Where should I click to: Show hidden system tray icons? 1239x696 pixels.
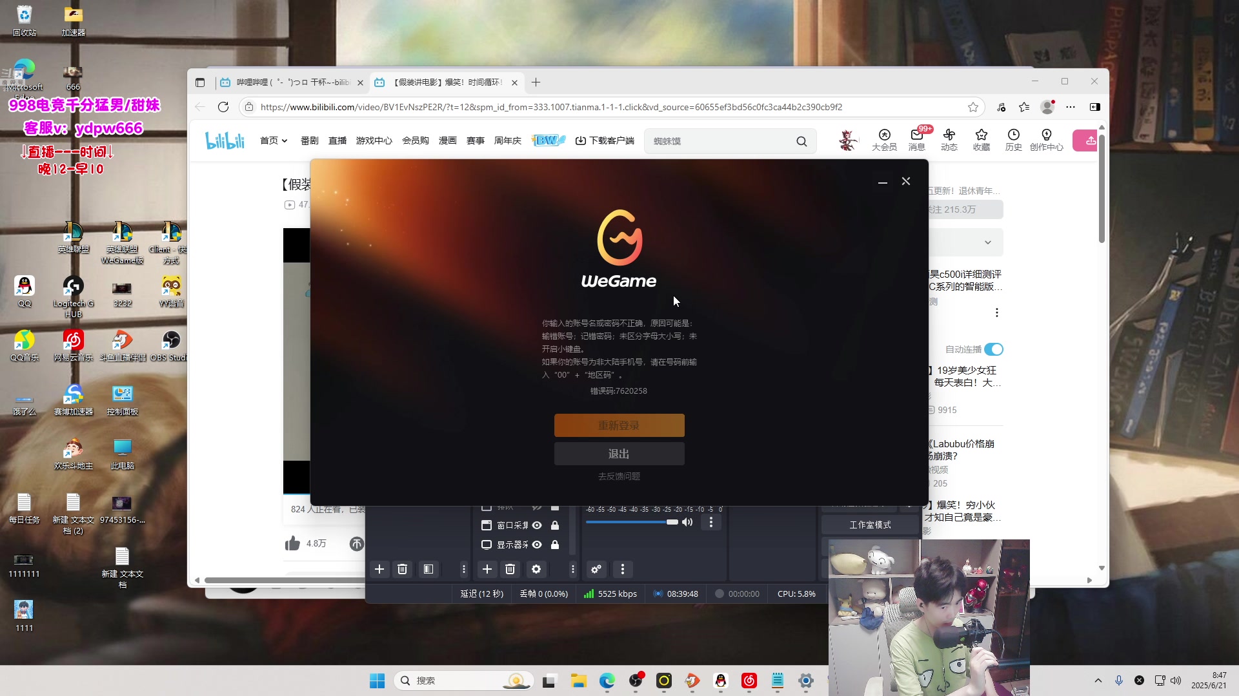pyautogui.click(x=1098, y=681)
